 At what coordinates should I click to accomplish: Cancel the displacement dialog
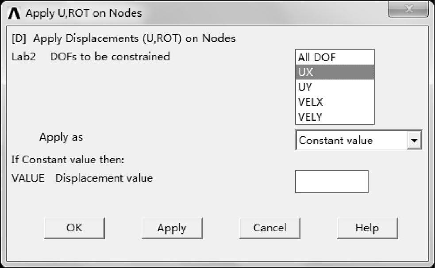(269, 228)
